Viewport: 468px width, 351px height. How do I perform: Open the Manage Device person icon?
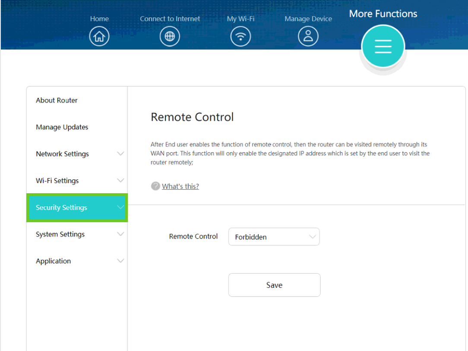[x=308, y=37]
